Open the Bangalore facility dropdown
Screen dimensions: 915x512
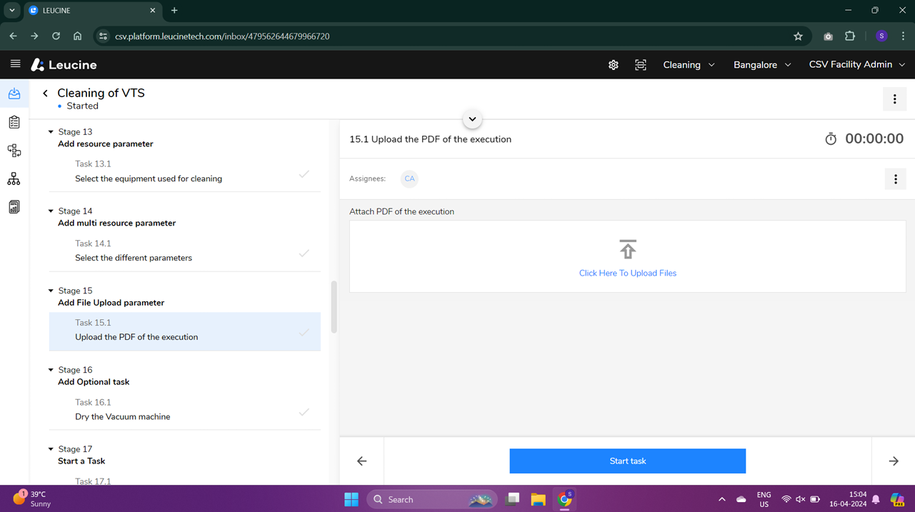[762, 65]
